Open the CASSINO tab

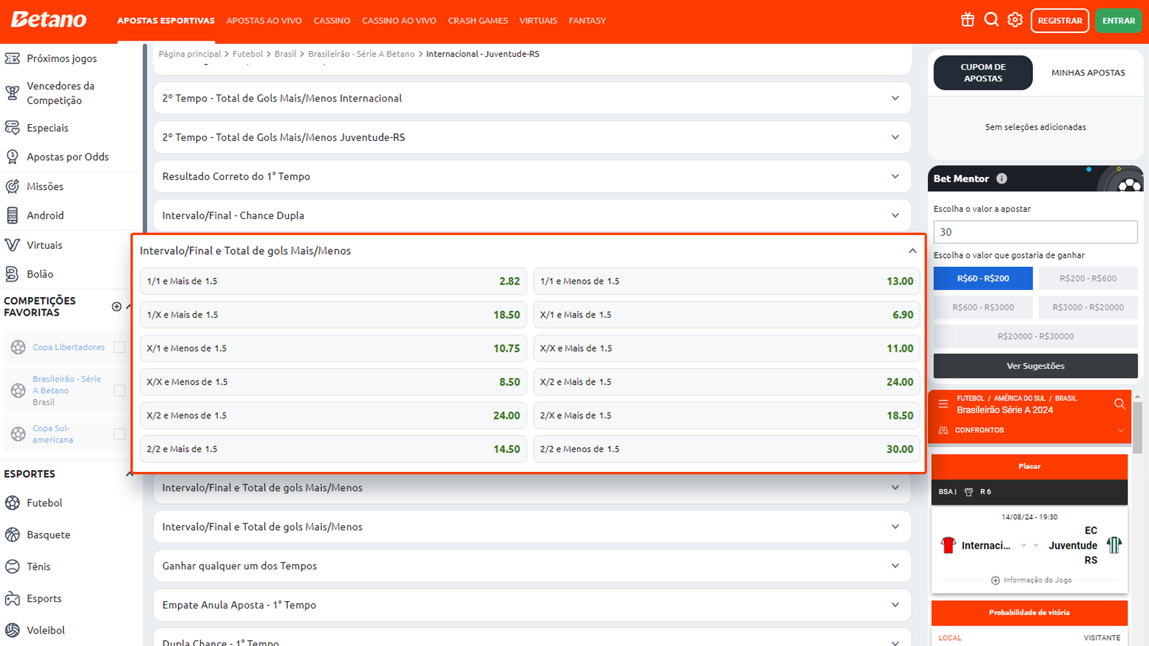coord(332,20)
